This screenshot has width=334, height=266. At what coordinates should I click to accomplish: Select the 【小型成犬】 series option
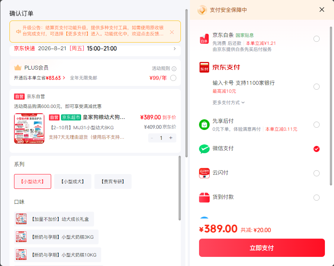(x=73, y=182)
